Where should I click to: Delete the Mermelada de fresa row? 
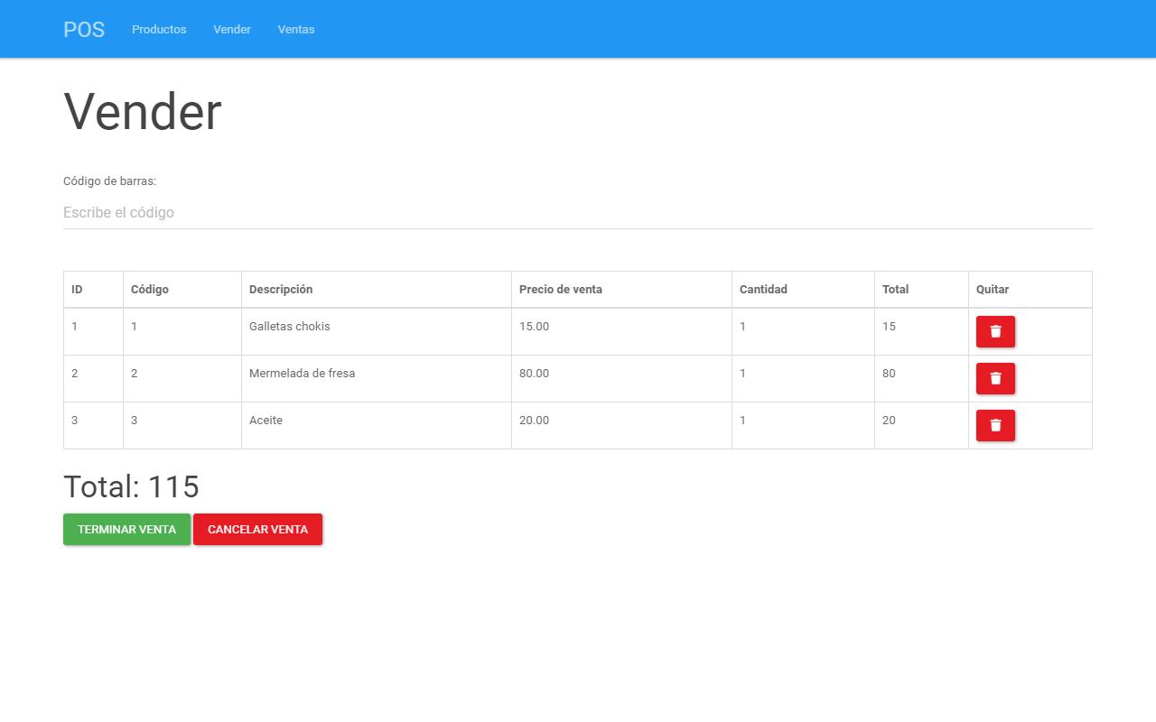pyautogui.click(x=995, y=378)
